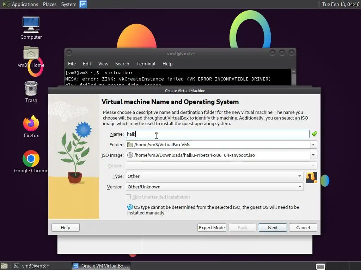Image resolution: width=361 pixels, height=270 pixels.
Task: Click the MATE menu icon in top panel
Action: (x=6, y=4)
